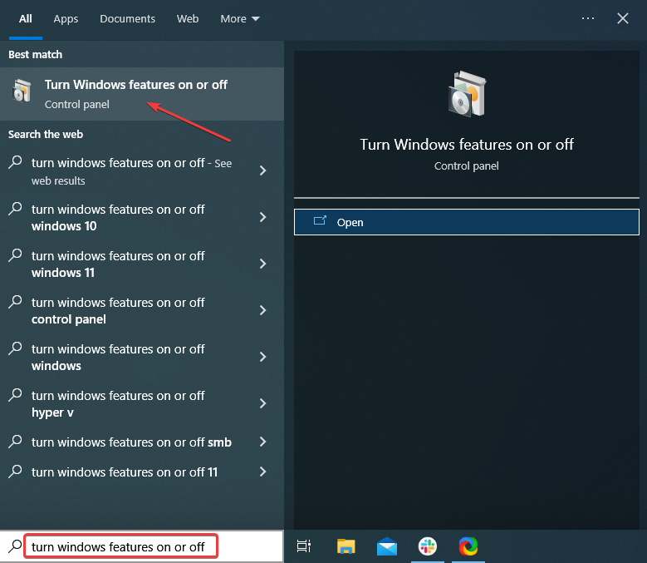Select 'turn windows features on or off 11' suggestion
Screen dimensions: 647x563
point(142,472)
